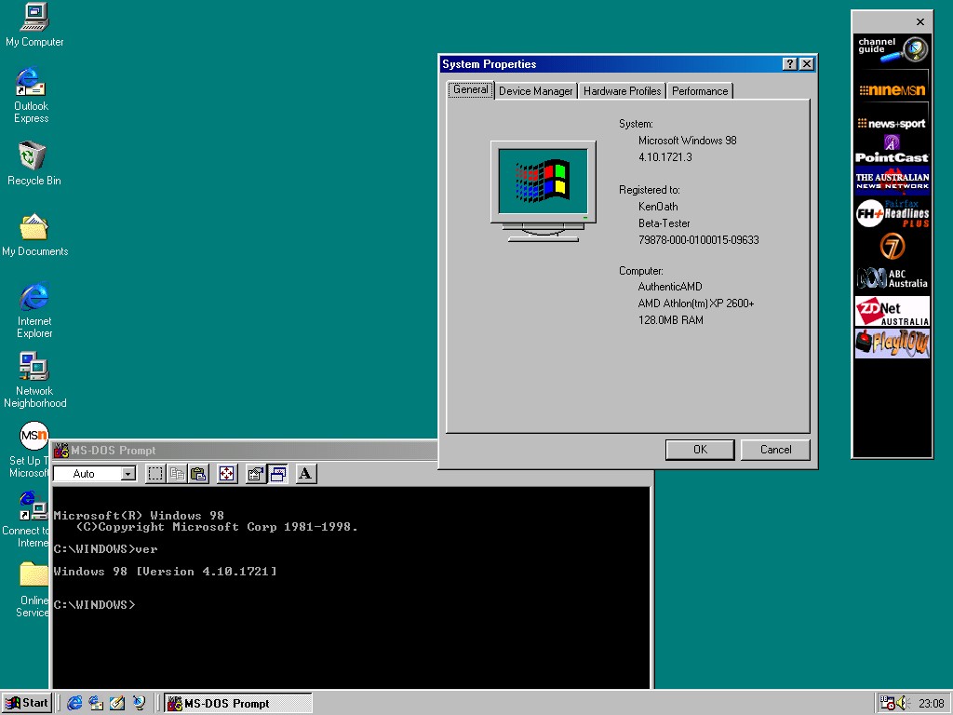Click the Font button marked A
Image resolution: width=953 pixels, height=715 pixels.
pos(305,474)
